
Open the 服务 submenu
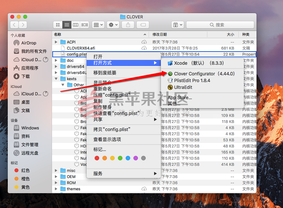tap(124, 174)
